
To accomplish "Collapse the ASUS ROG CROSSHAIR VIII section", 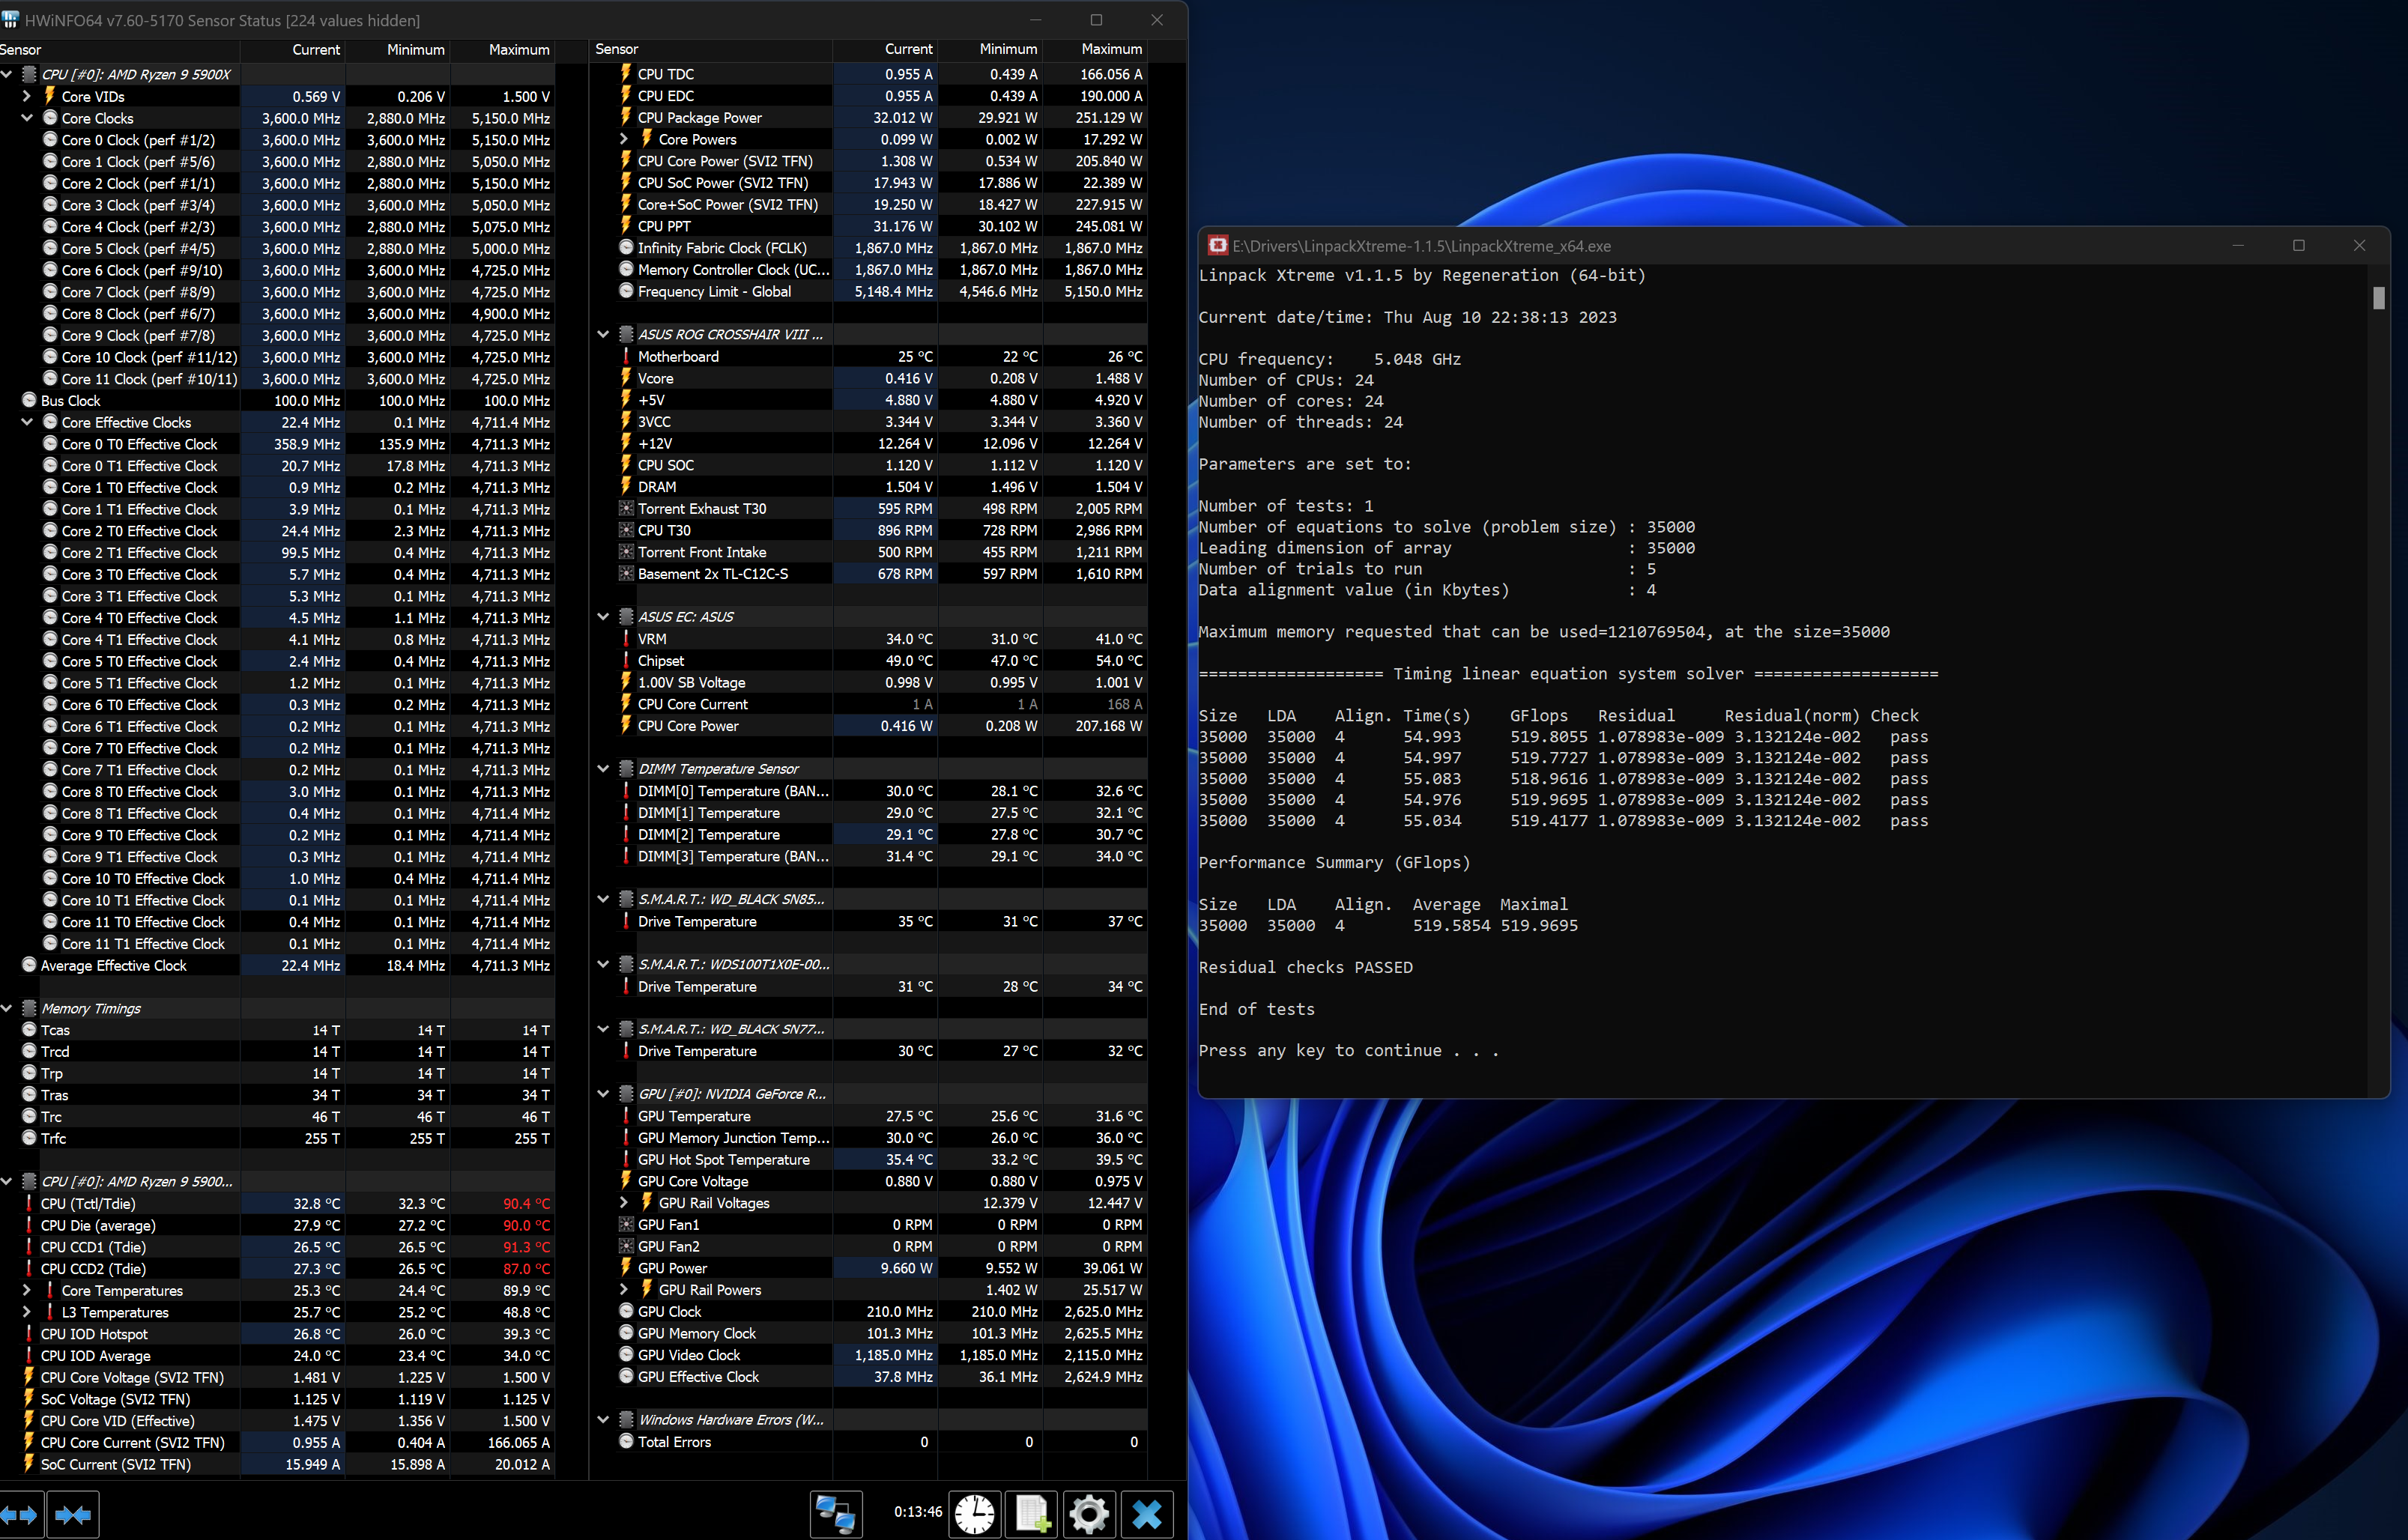I will tap(603, 334).
